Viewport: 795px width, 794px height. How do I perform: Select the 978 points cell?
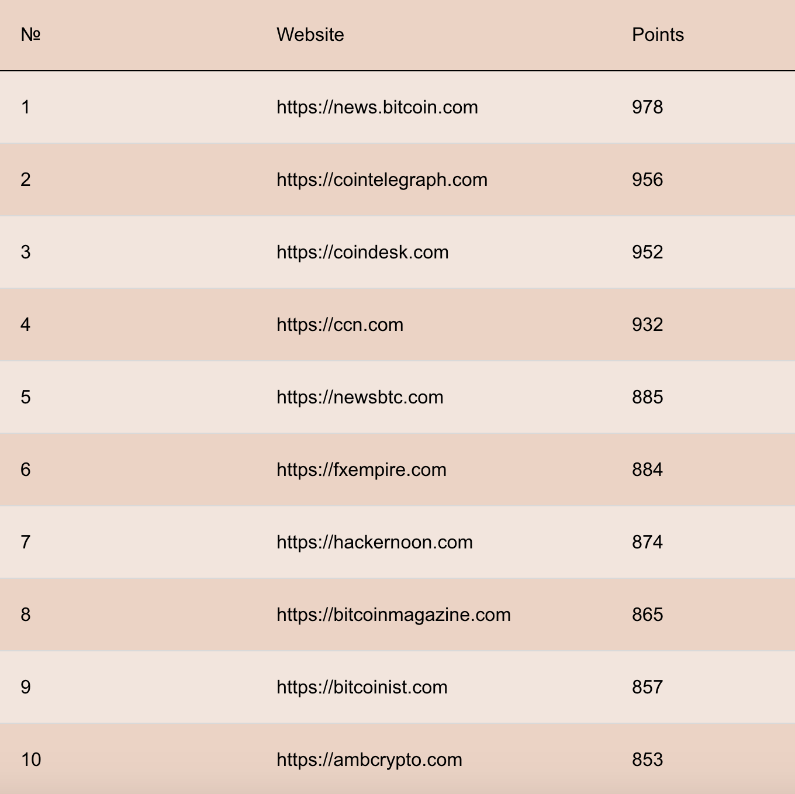click(647, 107)
